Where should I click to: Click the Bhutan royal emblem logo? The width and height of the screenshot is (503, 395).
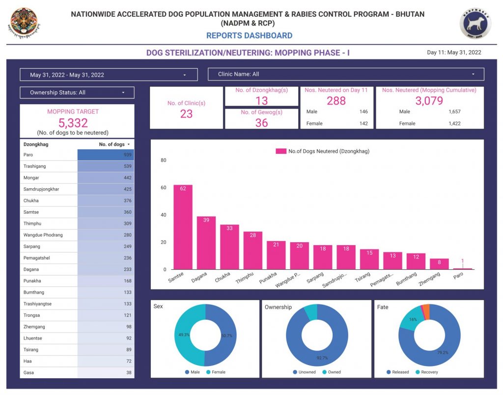click(x=23, y=24)
